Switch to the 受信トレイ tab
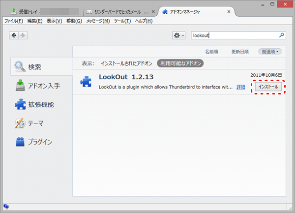Viewport: 295px width, 213px height. click(45, 12)
